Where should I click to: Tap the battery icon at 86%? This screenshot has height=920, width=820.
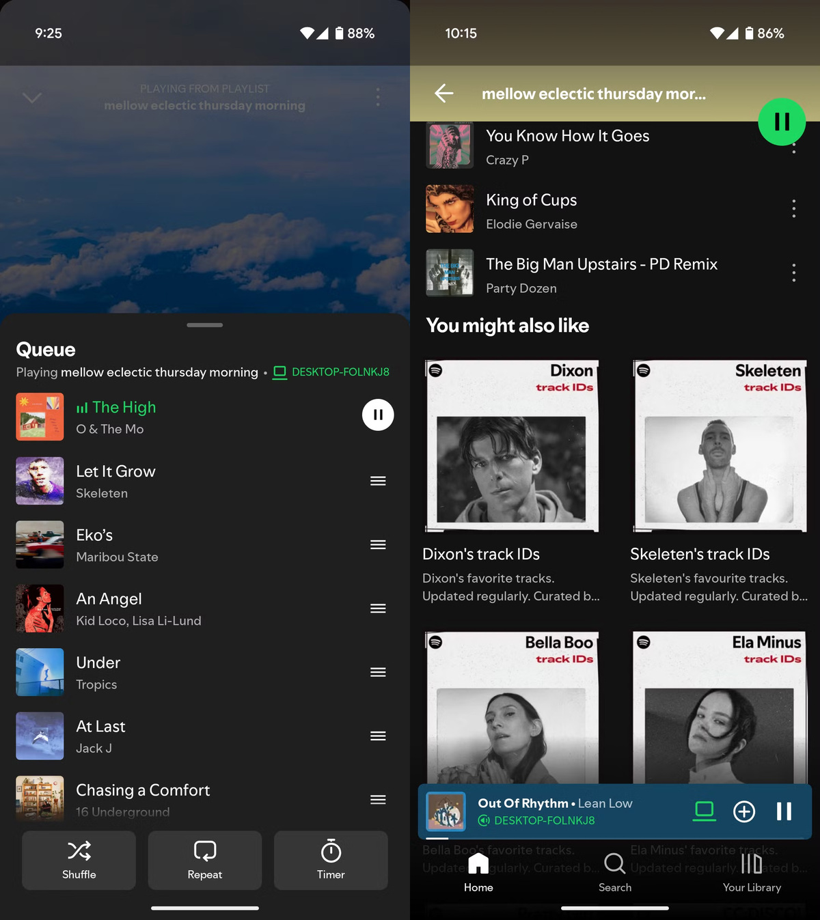[749, 33]
